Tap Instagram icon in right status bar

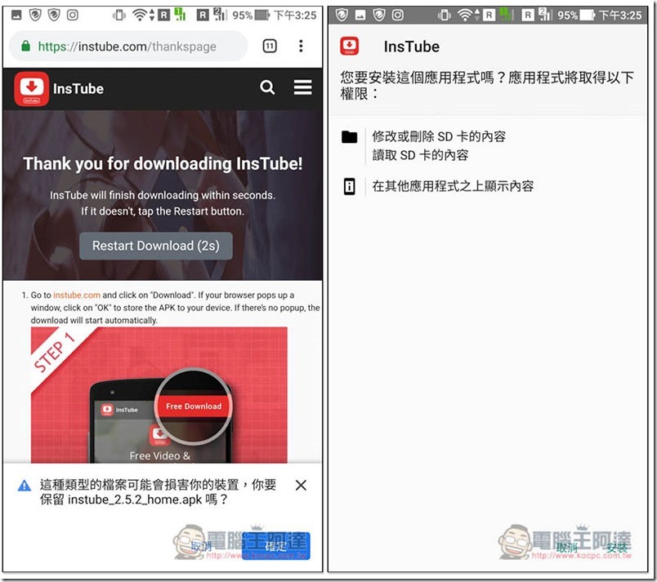pyautogui.click(x=398, y=15)
